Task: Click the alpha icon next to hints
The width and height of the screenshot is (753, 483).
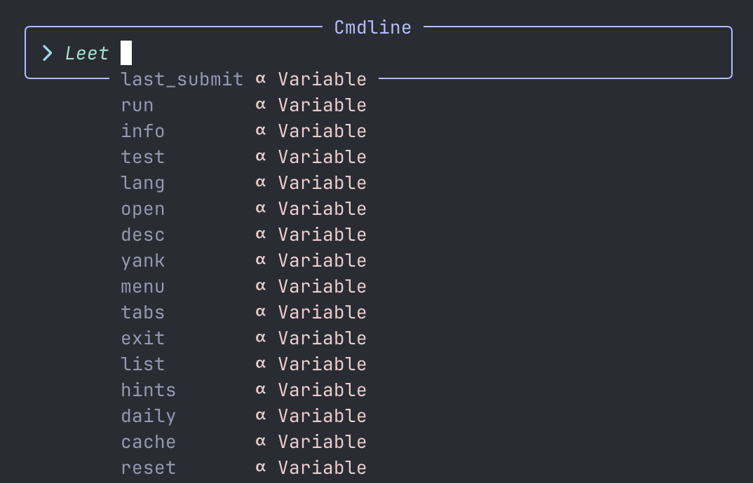Action: point(261,389)
